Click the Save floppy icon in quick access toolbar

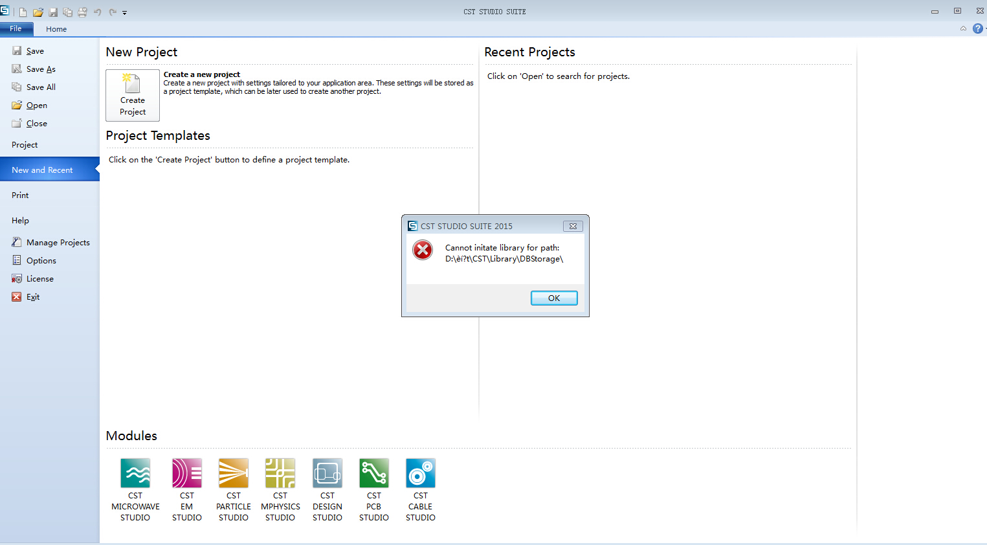coord(53,12)
